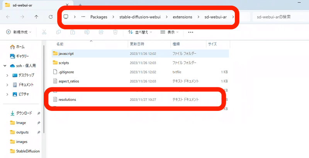This screenshot has width=309, height=158.
Task: Expand chevron after extensions in path
Action: (198, 17)
